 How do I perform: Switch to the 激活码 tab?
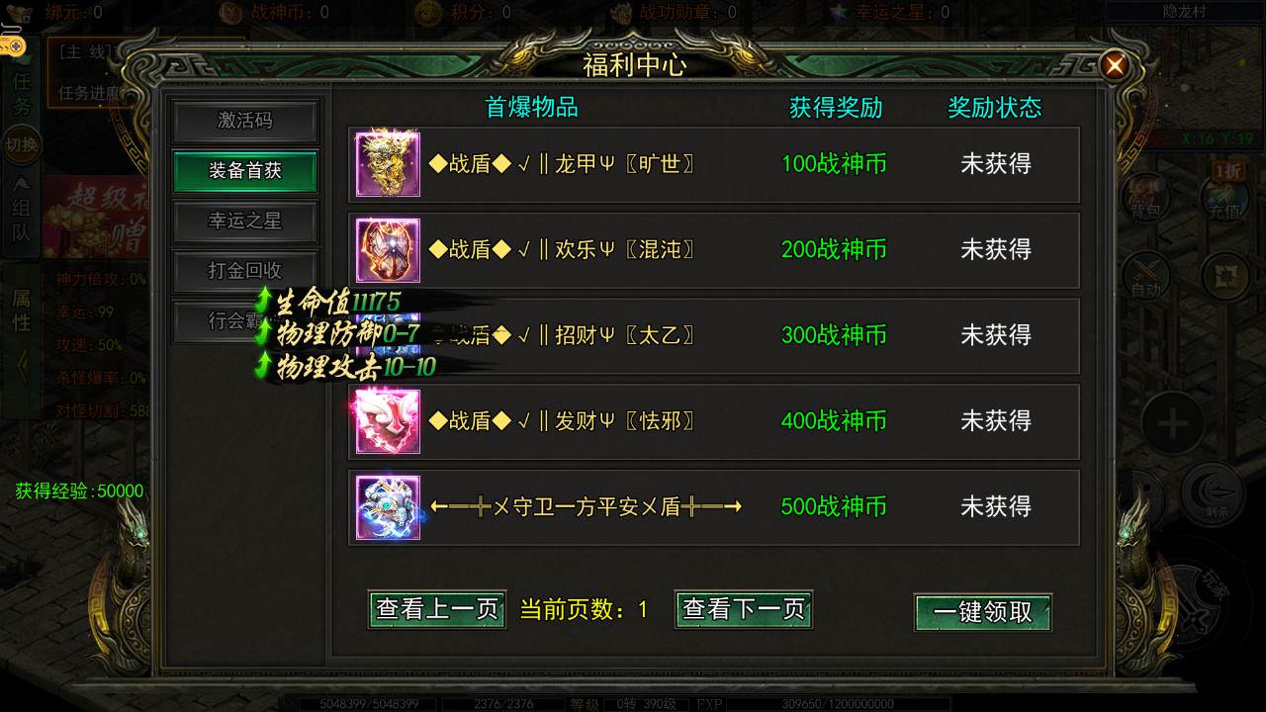coord(245,121)
